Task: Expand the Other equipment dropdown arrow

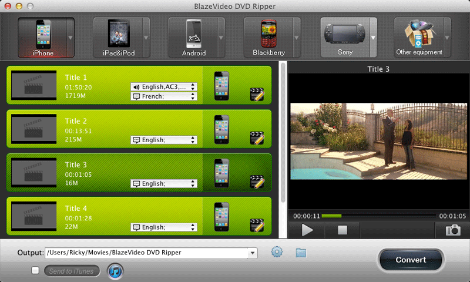Action: click(447, 38)
